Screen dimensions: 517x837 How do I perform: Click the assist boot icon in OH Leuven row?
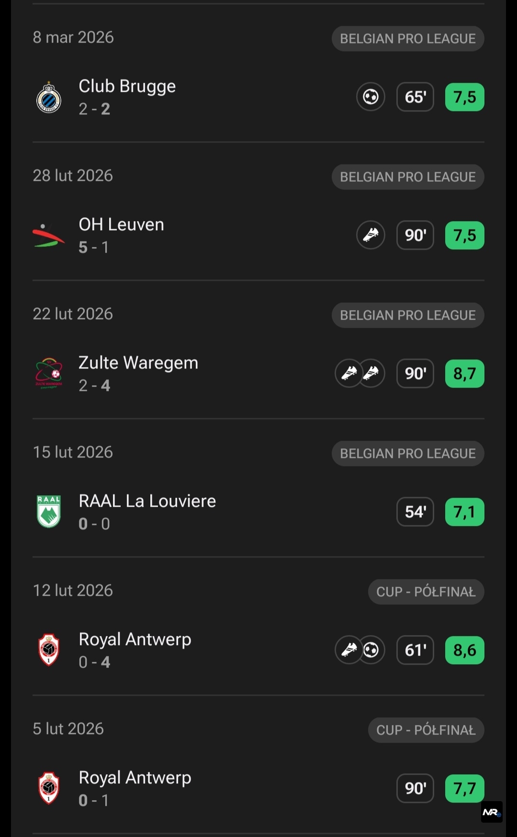[x=371, y=235]
